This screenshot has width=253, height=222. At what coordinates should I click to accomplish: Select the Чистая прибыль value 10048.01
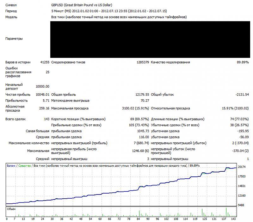(x=42, y=95)
